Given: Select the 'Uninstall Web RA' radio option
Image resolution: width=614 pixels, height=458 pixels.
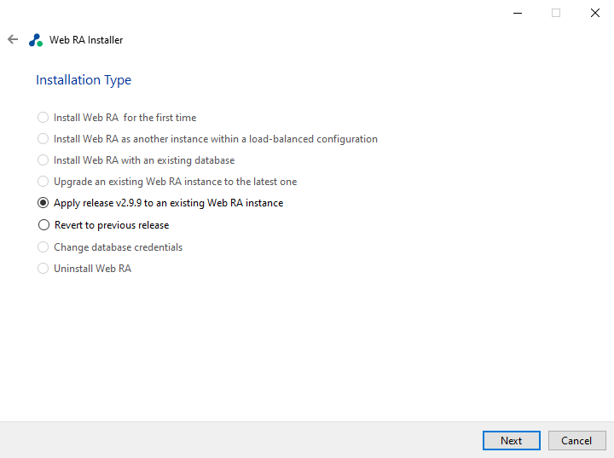Looking at the screenshot, I should [x=43, y=269].
